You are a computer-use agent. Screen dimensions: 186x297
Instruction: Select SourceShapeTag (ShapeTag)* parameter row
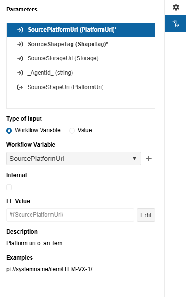tap(81, 44)
